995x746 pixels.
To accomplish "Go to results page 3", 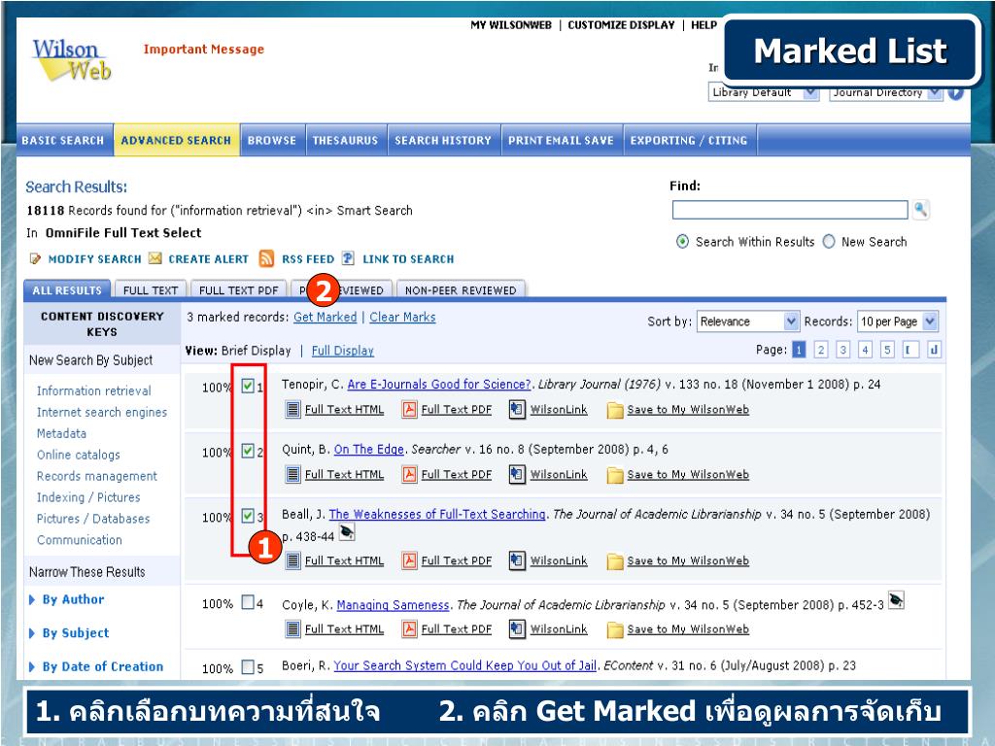I will click(842, 350).
